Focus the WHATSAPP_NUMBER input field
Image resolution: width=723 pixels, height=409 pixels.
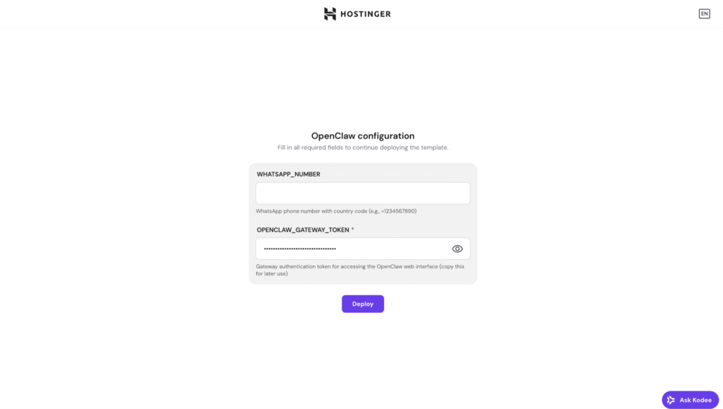tap(363, 193)
